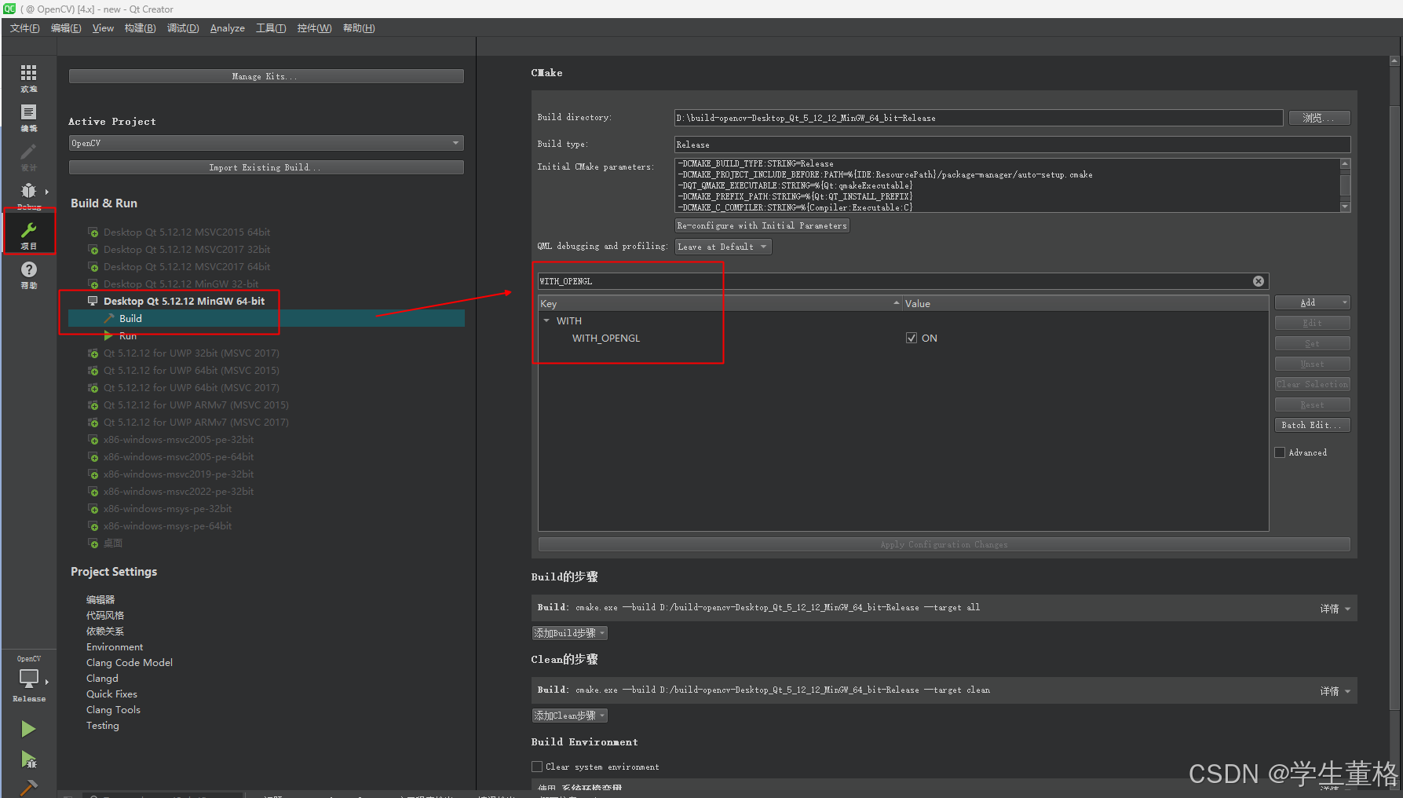Viewport: 1403px width, 798px height.
Task: Enable kit Qt 5.12.12 for UWP 32bit (MSVC 2017)
Action: (x=191, y=353)
